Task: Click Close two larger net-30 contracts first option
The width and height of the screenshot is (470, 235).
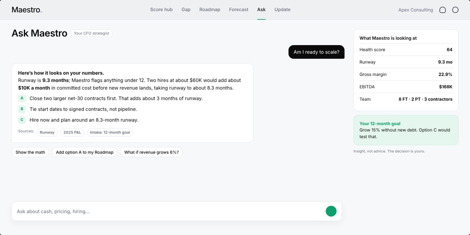Action: click(116, 98)
